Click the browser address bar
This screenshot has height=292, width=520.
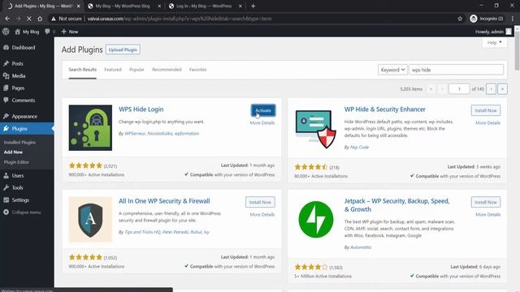pyautogui.click(x=252, y=19)
